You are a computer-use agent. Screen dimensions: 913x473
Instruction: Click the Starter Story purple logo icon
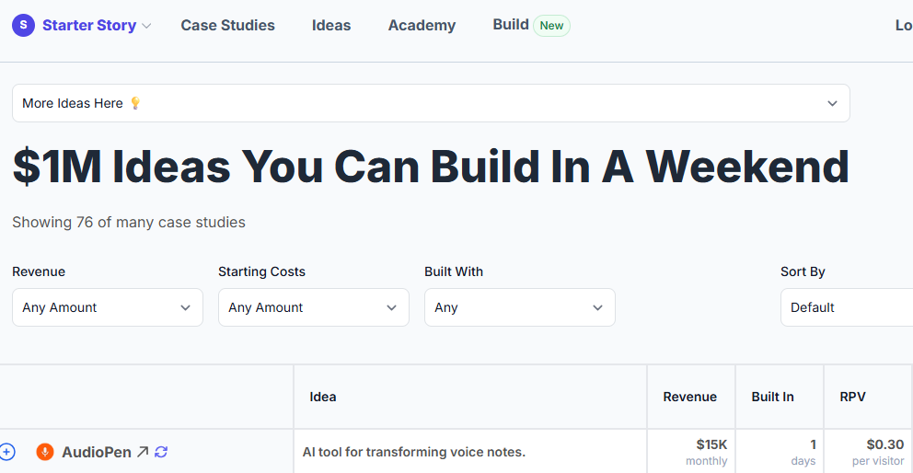pos(23,25)
